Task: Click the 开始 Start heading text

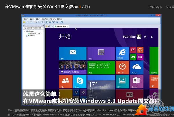Action: [65, 36]
